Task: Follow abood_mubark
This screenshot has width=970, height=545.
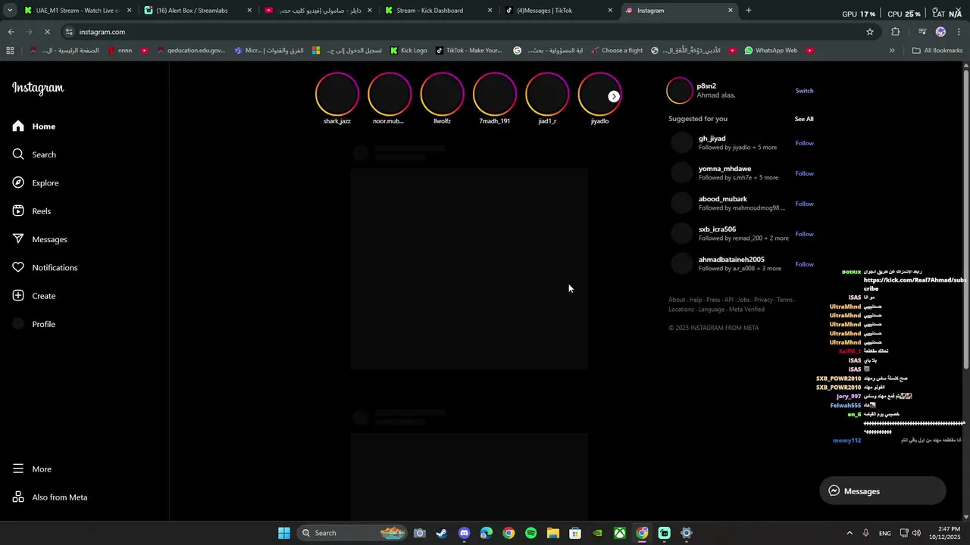Action: click(804, 204)
